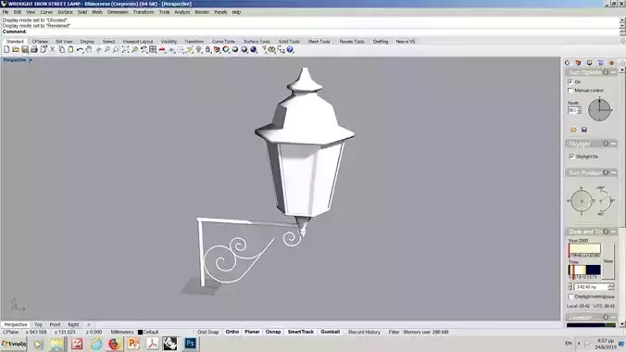The image size is (626, 352).
Task: Click the lock padlock icon
Action: (208, 49)
